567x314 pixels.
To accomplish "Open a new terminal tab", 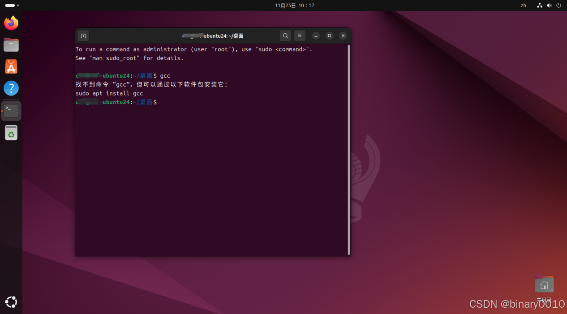I will click(83, 35).
